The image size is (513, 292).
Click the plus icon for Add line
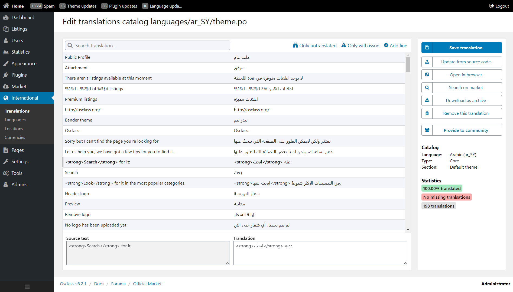[x=386, y=45]
